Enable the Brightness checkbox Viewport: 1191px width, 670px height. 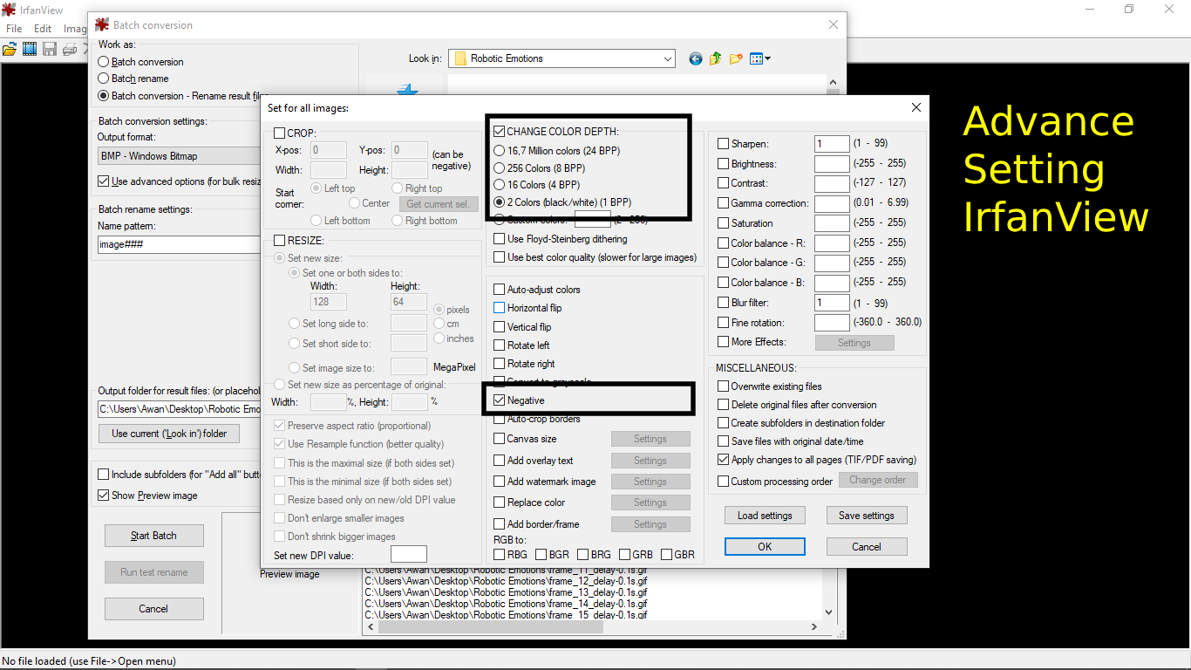(723, 164)
